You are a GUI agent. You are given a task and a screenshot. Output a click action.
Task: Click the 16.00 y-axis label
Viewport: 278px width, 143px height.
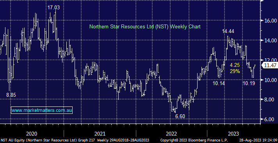point(271,21)
